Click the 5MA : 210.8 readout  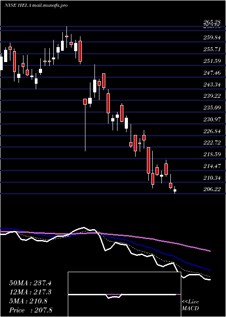pyautogui.click(x=28, y=301)
